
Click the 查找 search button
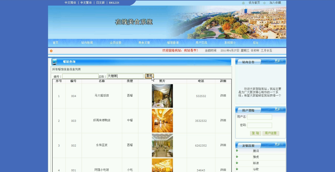coord(149,76)
